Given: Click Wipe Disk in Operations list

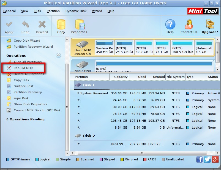Looking at the screenshot, I should pyautogui.click(x=21, y=98).
